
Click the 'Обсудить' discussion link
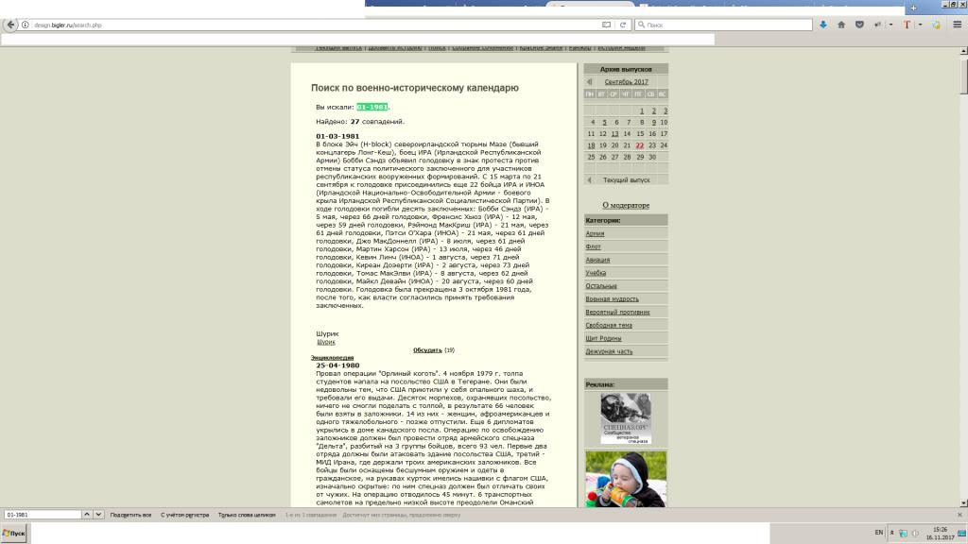pyautogui.click(x=426, y=350)
